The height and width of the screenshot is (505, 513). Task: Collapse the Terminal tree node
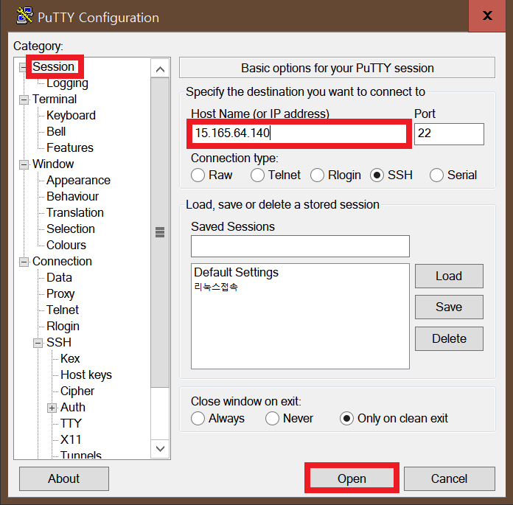point(24,100)
